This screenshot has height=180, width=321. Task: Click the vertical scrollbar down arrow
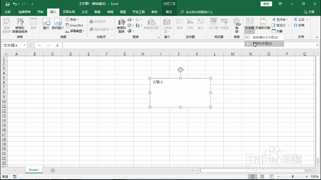pyautogui.click(x=318, y=165)
